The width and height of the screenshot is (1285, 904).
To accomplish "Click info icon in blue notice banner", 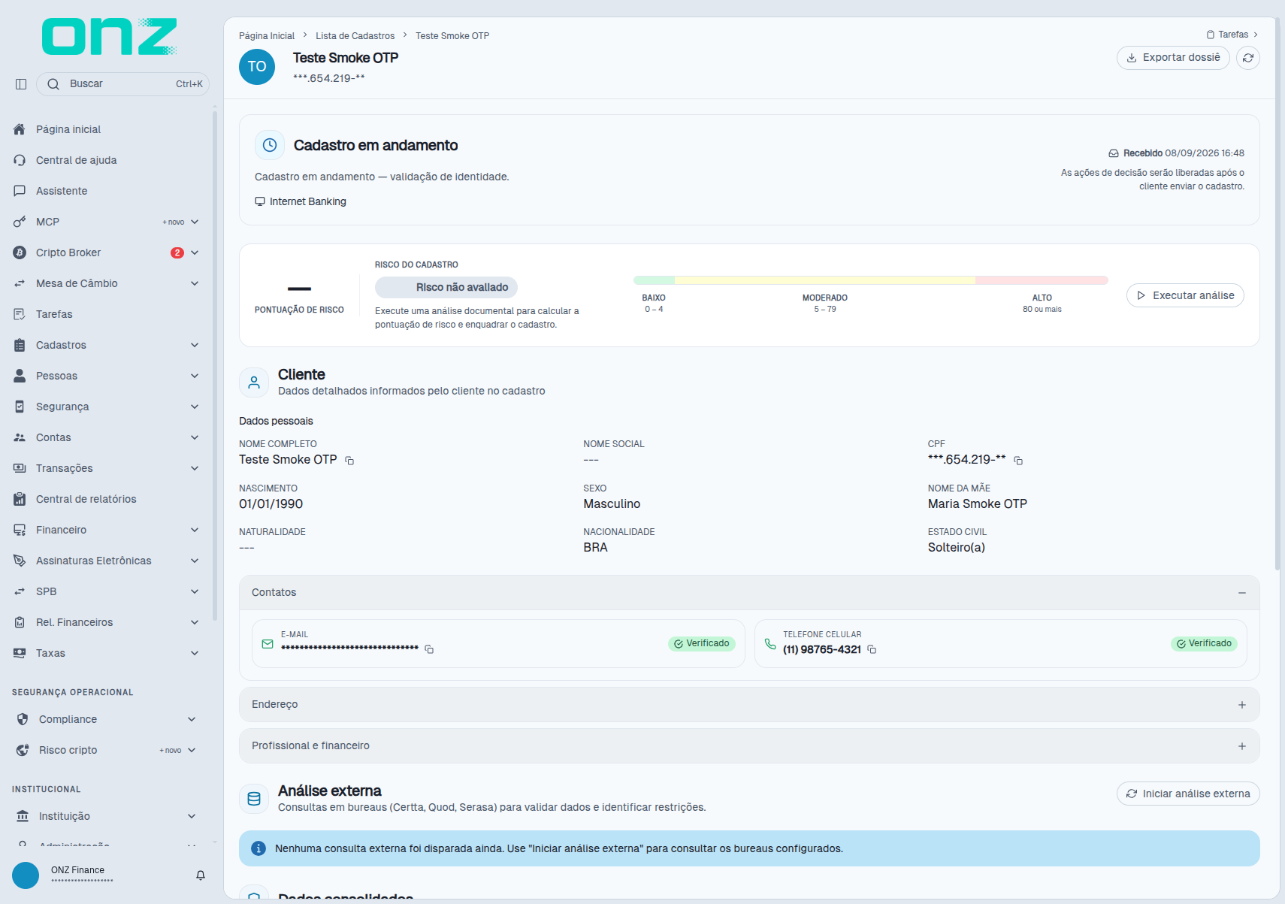I will click(258, 848).
